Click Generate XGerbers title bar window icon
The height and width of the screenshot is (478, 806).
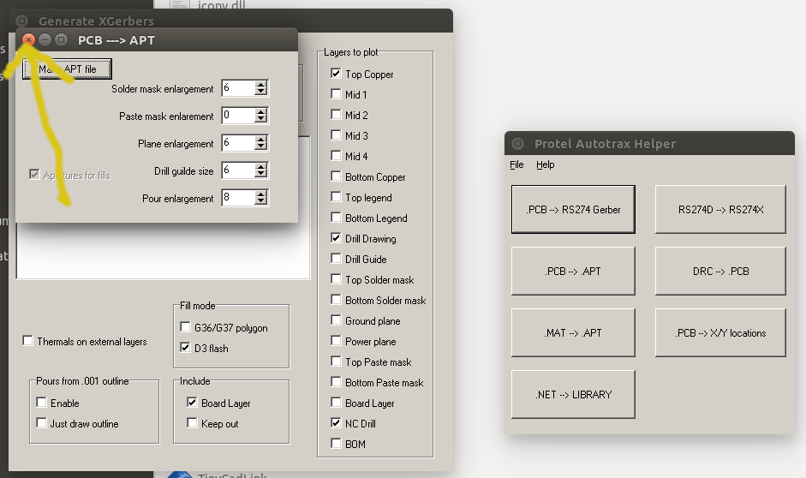21,21
